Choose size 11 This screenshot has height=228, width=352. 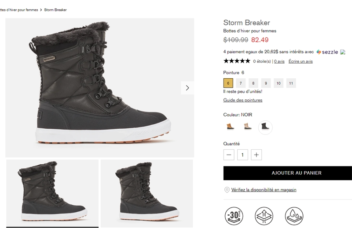(x=290, y=83)
